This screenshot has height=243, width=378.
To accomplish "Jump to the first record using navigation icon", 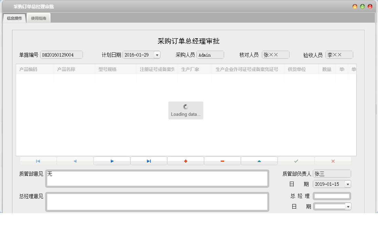I will click(38, 161).
